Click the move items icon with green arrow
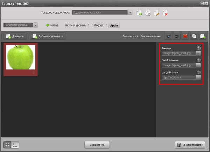 pyautogui.click(x=203, y=36)
